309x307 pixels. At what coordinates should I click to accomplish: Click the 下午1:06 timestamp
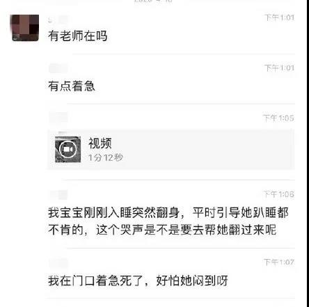tap(279, 194)
